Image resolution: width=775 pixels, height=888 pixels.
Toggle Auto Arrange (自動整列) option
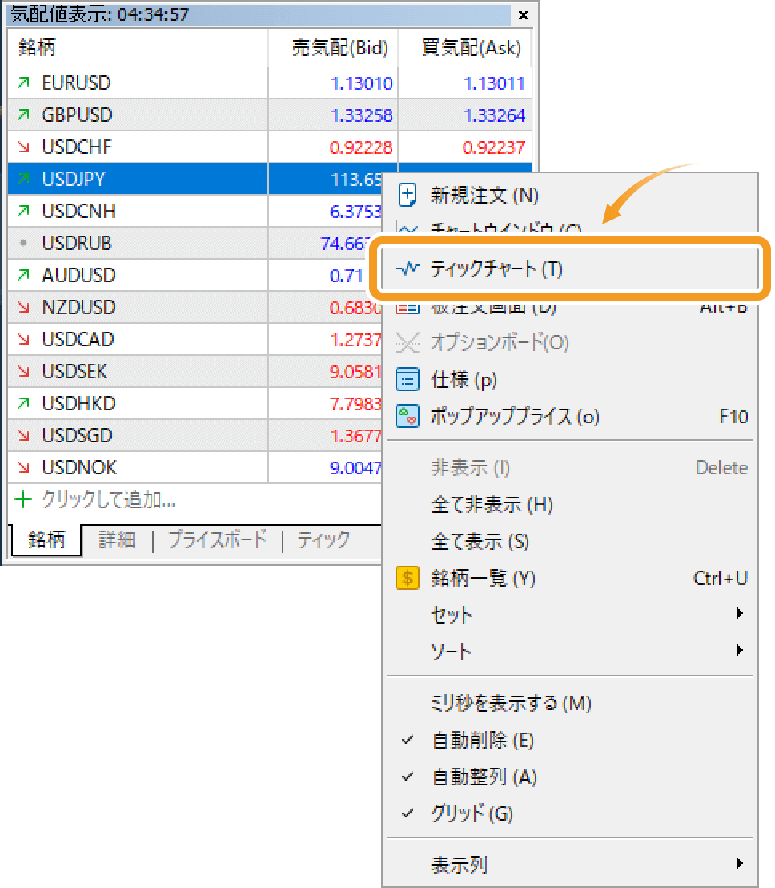(570, 777)
